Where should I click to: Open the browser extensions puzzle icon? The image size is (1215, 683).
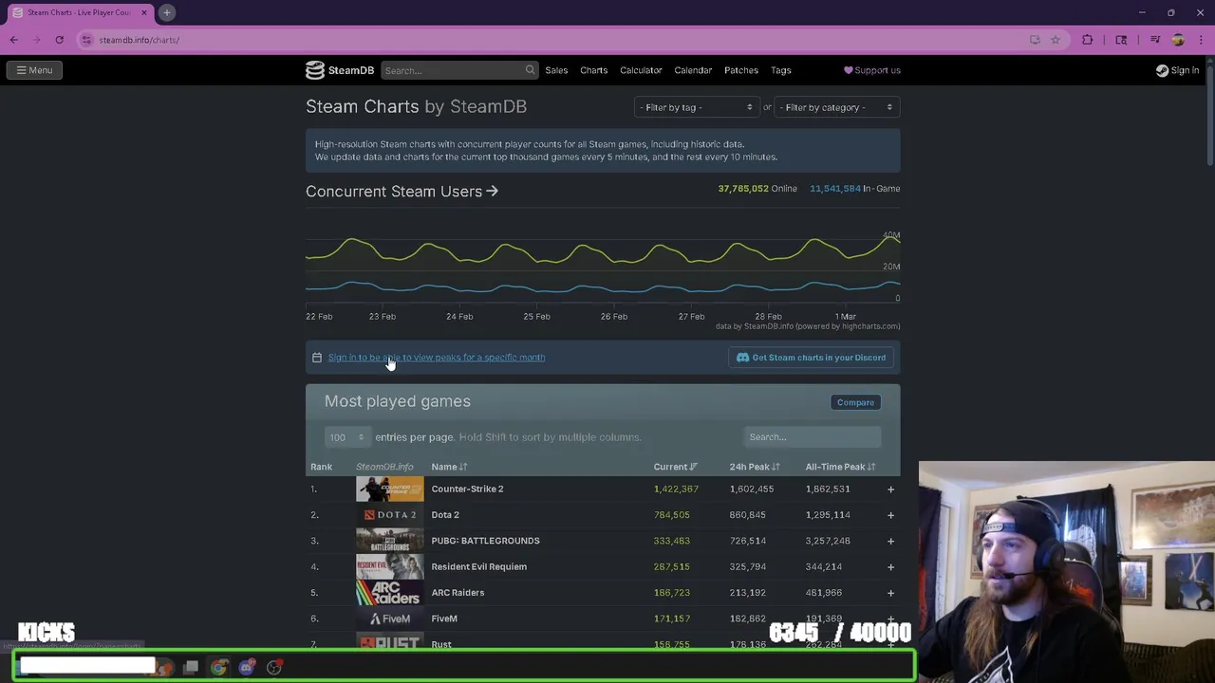click(1088, 40)
